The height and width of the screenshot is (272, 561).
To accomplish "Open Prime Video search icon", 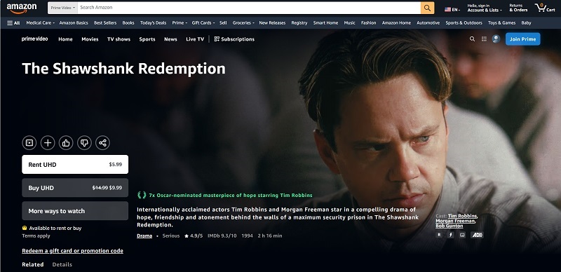I will pyautogui.click(x=472, y=39).
